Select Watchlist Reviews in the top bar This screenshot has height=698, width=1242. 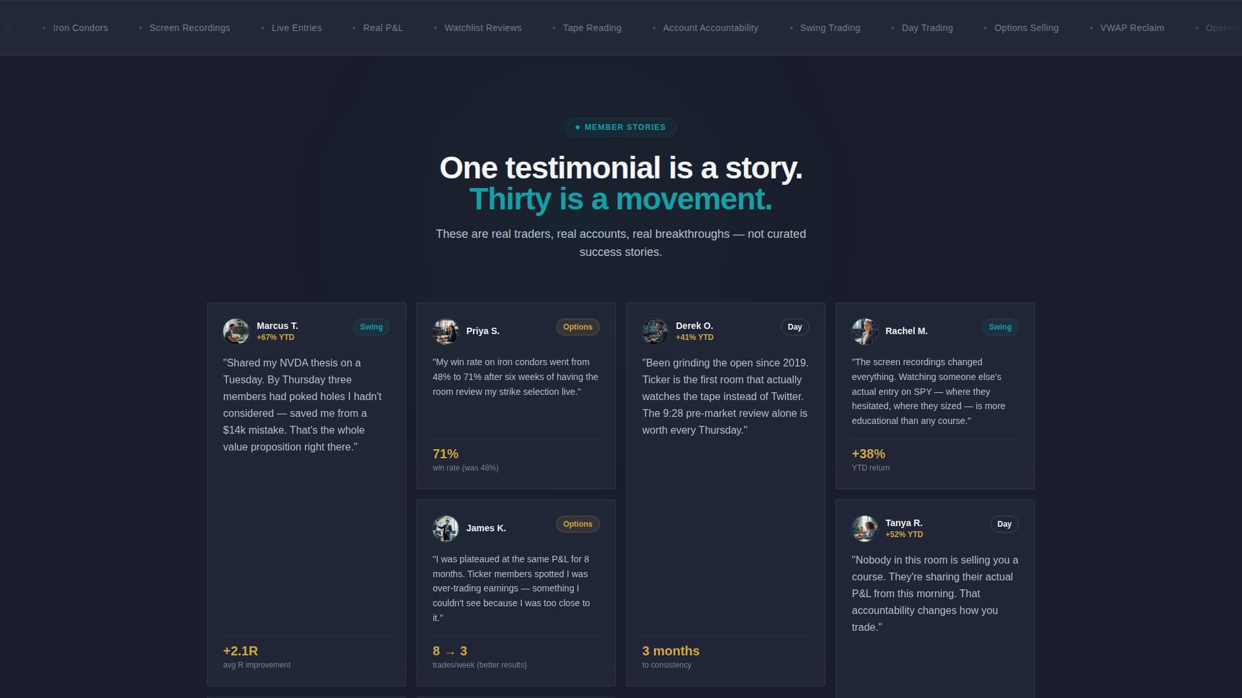(x=483, y=28)
